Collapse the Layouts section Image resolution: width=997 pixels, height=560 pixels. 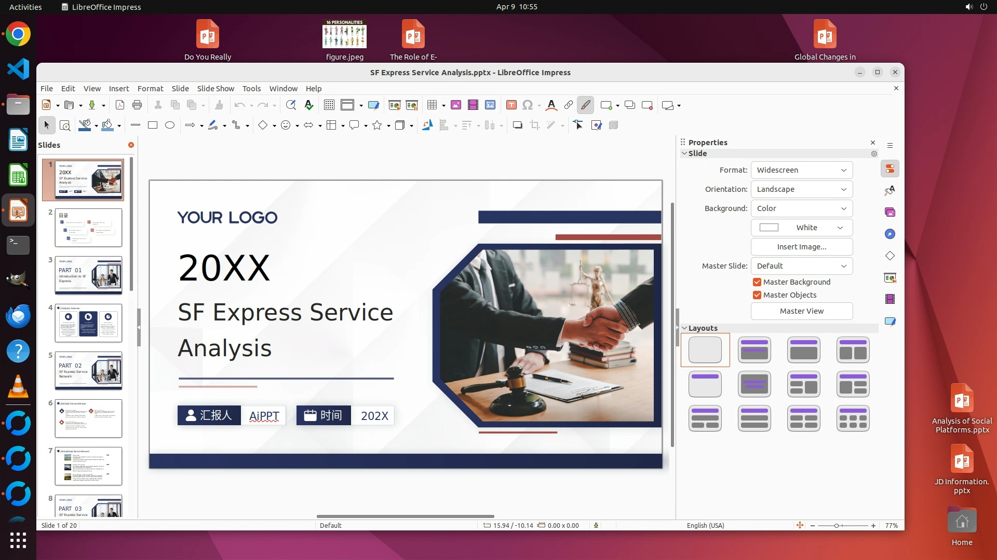(685, 328)
